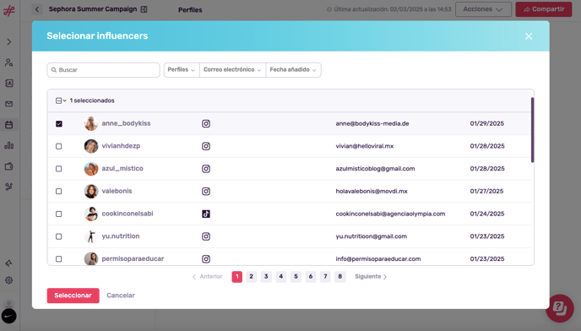Open influencer search icon in sidebar
The height and width of the screenshot is (331, 581).
pos(9,62)
